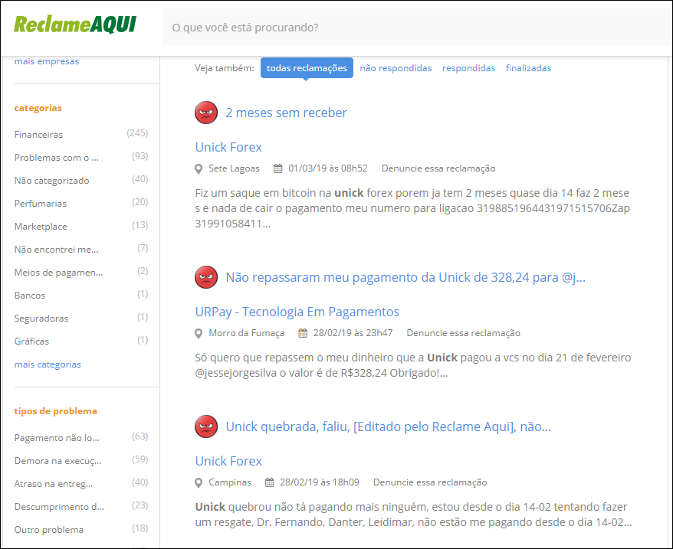The width and height of the screenshot is (673, 549).
Task: Open "URPay - Tecnologia Em Pagamentos" company link
Action: point(297,312)
